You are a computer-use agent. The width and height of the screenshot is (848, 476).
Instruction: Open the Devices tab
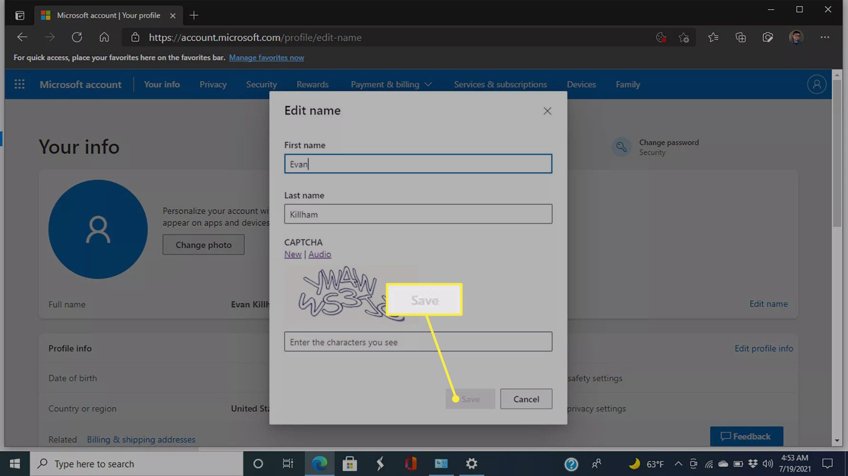click(x=581, y=84)
